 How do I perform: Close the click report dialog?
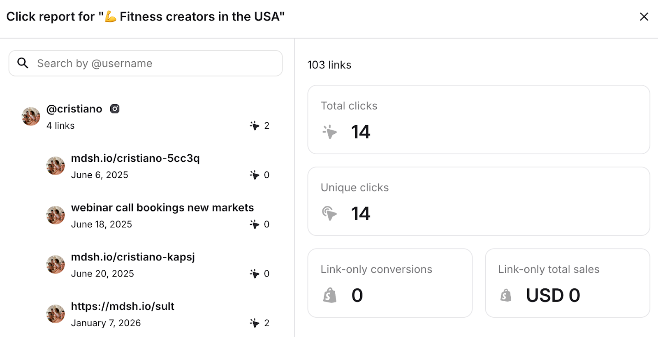(644, 16)
